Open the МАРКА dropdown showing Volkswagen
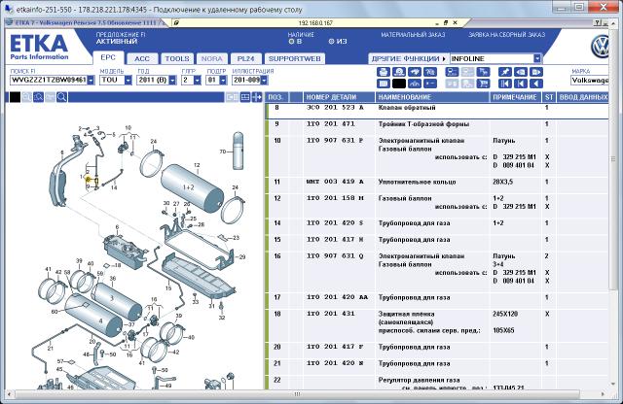 coord(589,80)
